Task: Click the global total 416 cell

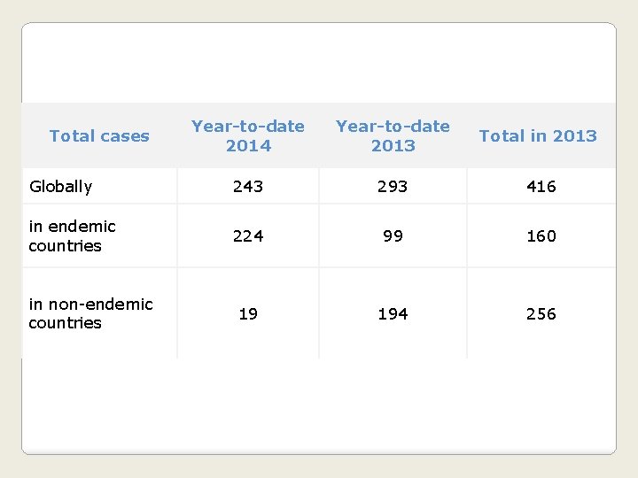Action: (x=541, y=186)
